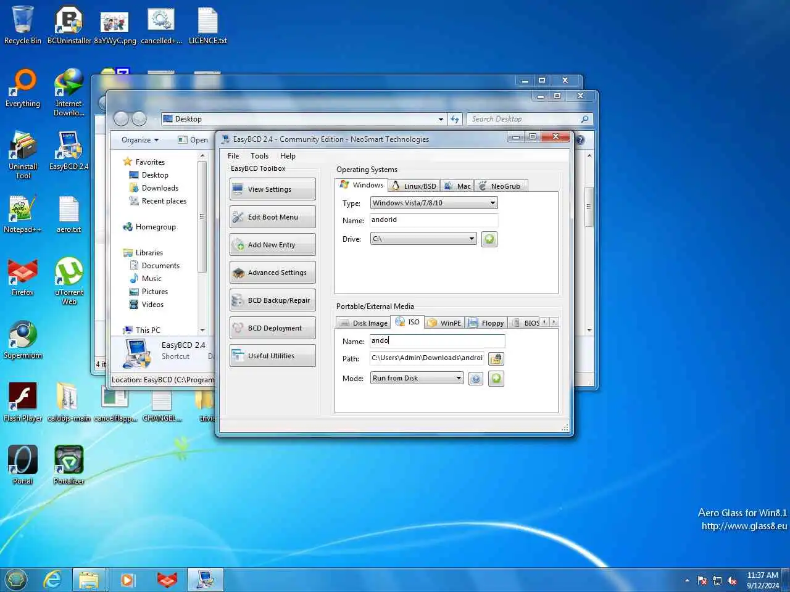
Task: Select EasyBCD 2.4 desktop shortcut
Action: 69,151
